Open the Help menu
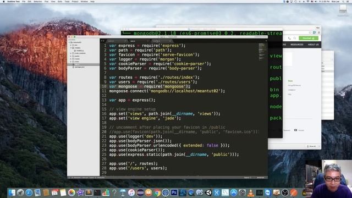Viewport: 352px width, 198px height. coord(92,1)
